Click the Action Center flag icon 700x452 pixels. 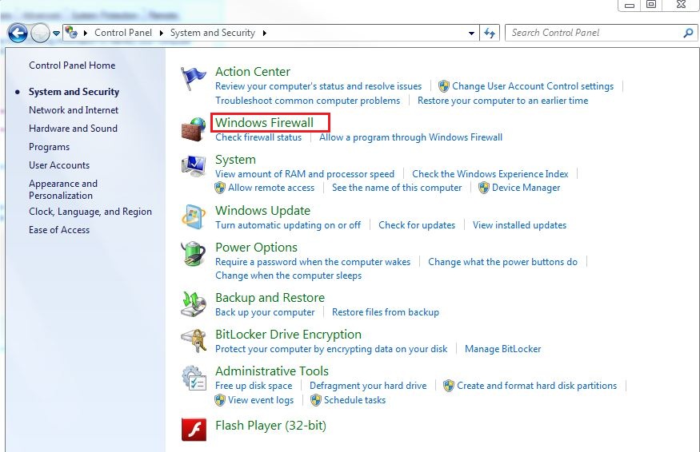tap(193, 78)
